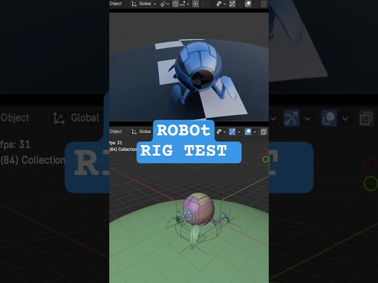Toggle X-ray in the rendered viewport header
This screenshot has height=283, width=378.
(x=264, y=4)
